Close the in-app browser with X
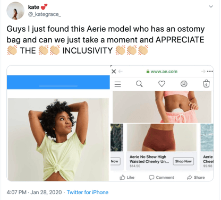 click(x=114, y=72)
